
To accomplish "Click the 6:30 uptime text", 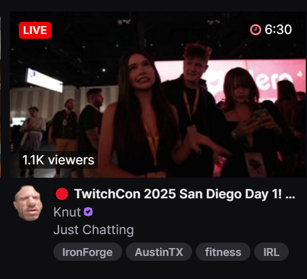I will coord(278,30).
